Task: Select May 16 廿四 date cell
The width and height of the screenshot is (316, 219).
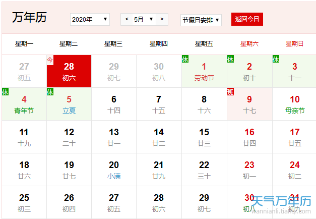Action: click(x=249, y=137)
